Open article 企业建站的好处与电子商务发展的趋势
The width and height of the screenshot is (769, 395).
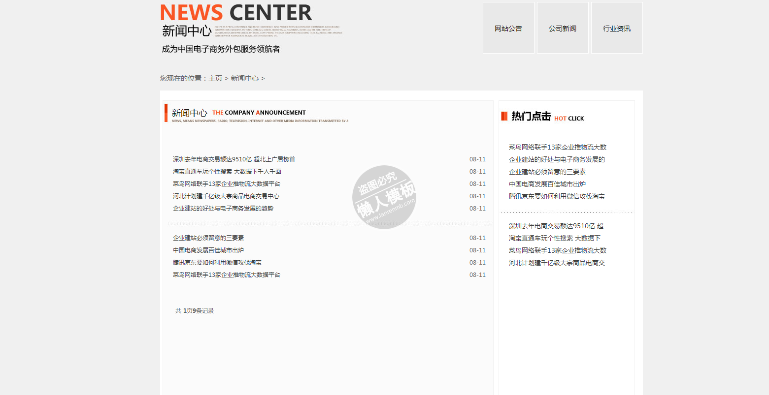point(223,209)
